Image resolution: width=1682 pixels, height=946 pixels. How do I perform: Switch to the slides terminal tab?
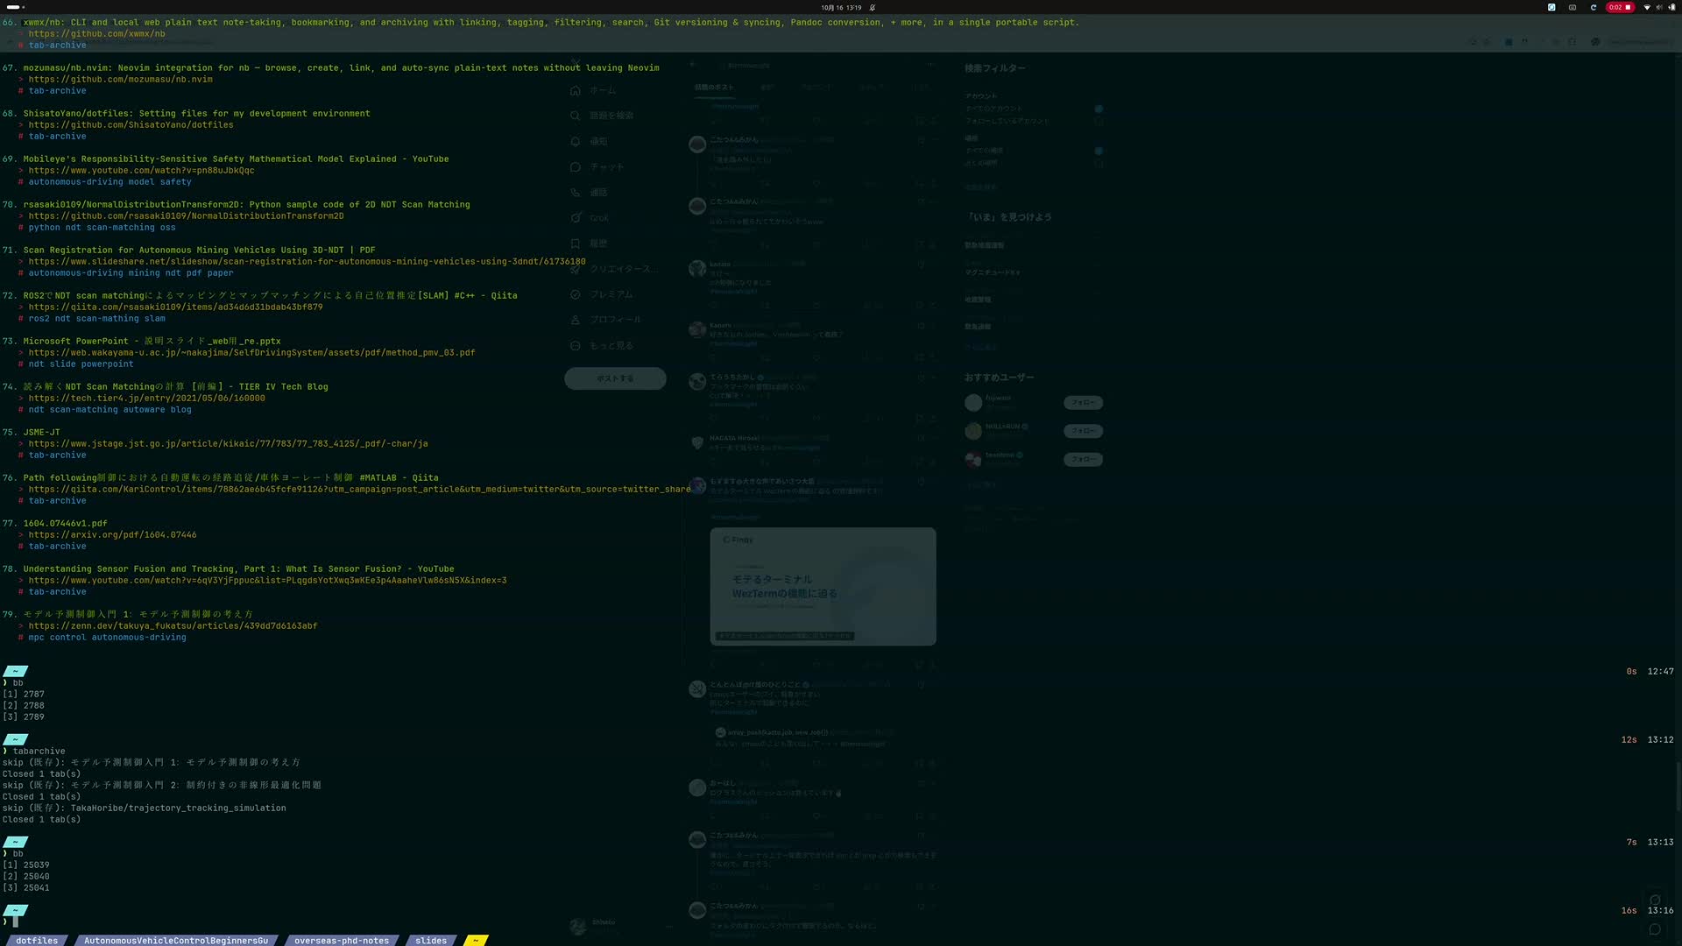(431, 941)
